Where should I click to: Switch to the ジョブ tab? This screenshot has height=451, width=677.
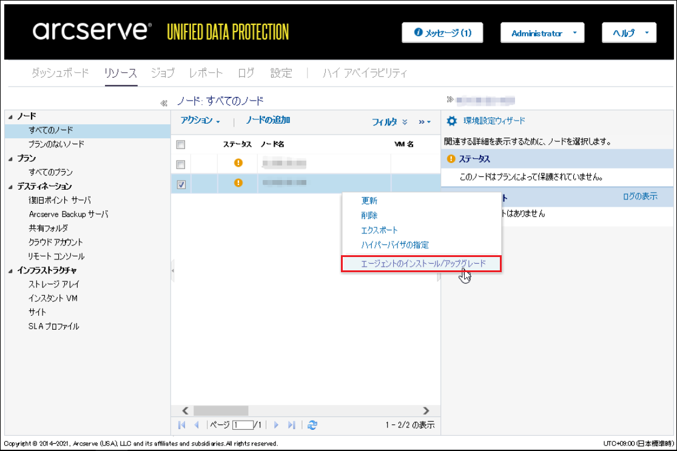(163, 73)
